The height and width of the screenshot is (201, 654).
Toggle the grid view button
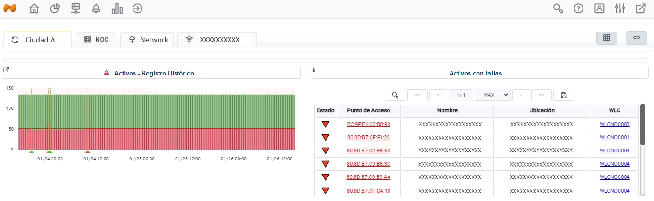607,38
